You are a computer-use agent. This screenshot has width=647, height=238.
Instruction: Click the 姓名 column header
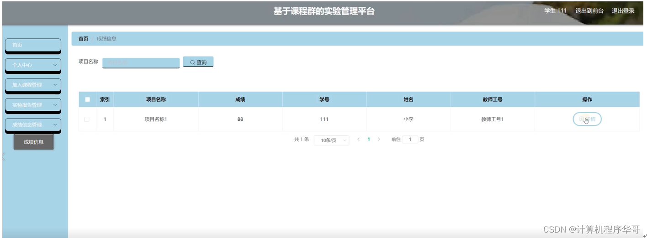pos(408,99)
